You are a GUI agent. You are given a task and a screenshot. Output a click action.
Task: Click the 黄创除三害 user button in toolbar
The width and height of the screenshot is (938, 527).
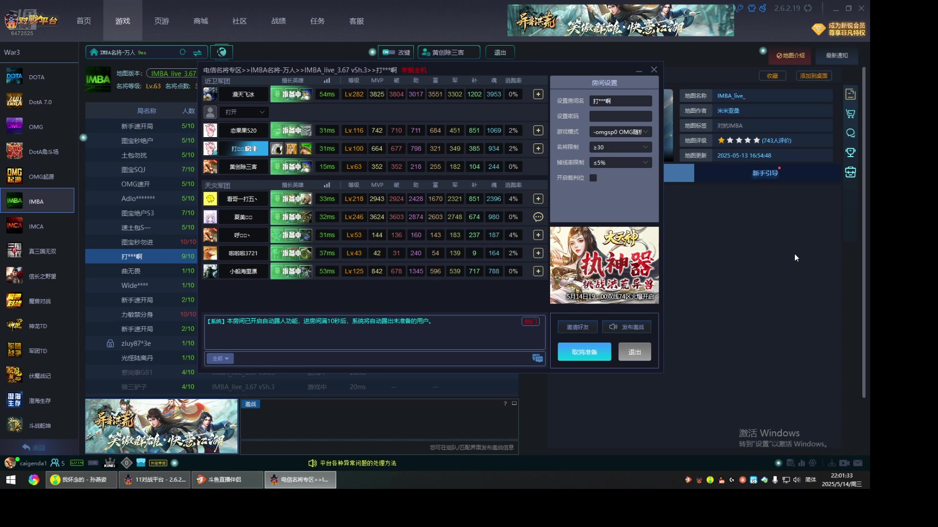[x=448, y=52]
